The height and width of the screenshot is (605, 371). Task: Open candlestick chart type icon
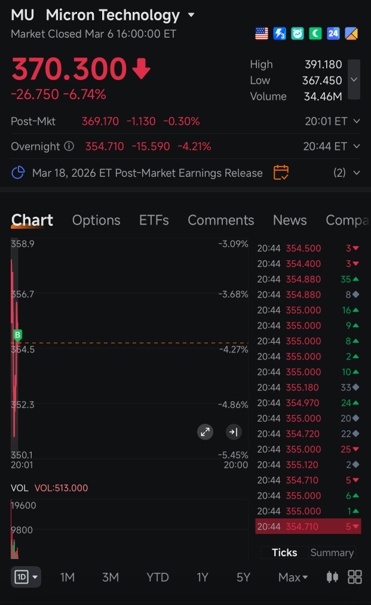point(332,577)
